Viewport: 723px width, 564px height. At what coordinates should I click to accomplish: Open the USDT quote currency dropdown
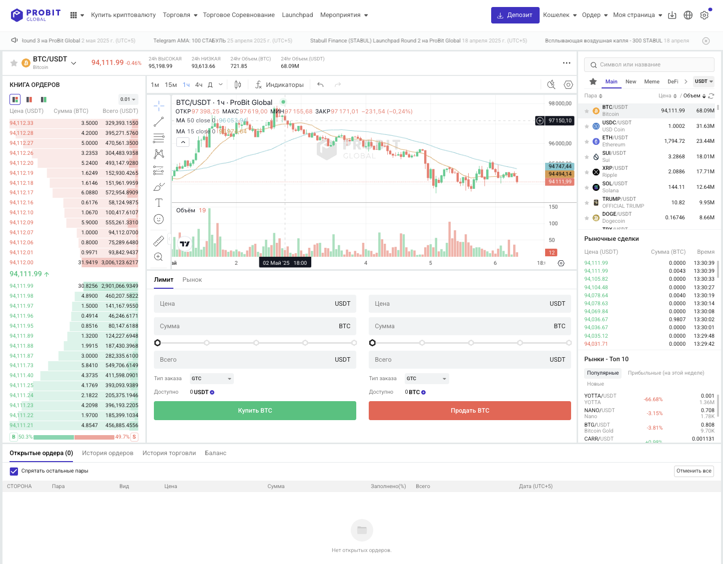tap(704, 81)
